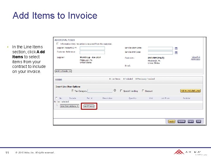Image resolution: width=211 pixels, height=158 pixels.
Task: Click the Update button
Action: (181, 121)
